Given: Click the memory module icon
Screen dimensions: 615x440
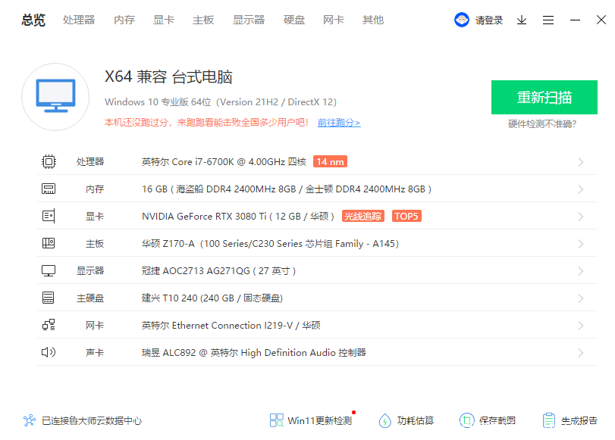Looking at the screenshot, I should tap(49, 189).
